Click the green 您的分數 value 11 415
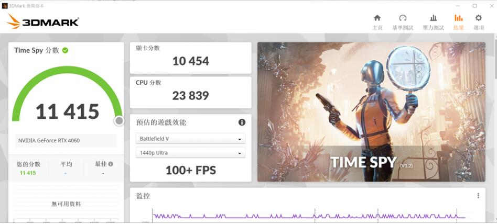 [28, 173]
